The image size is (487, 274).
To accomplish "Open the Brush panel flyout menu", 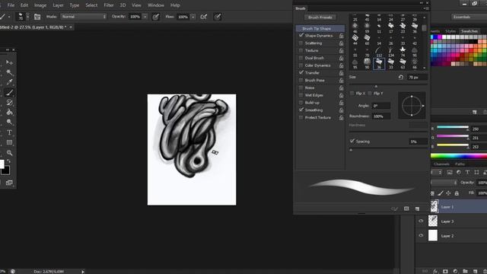I will point(426,8).
